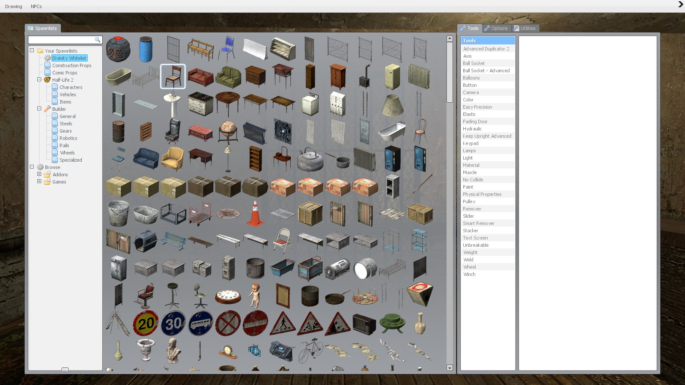685x385 pixels.
Task: Switch to the Tools tab
Action: coord(470,28)
